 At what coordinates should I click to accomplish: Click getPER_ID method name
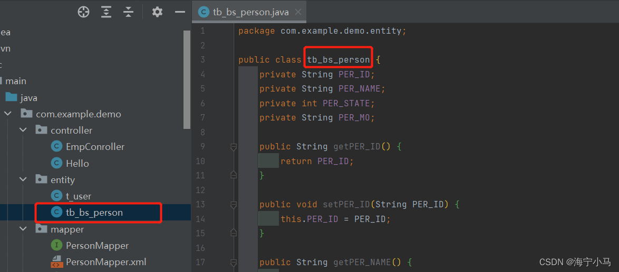tap(357, 147)
